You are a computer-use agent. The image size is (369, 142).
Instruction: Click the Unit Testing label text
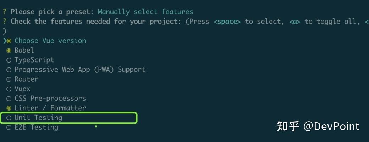tap(38, 118)
